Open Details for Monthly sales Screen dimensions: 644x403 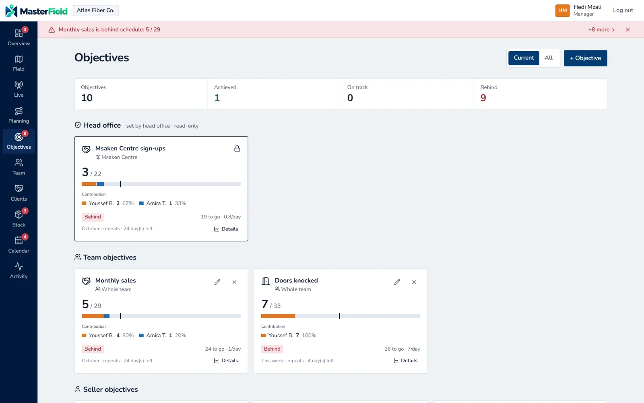226,361
